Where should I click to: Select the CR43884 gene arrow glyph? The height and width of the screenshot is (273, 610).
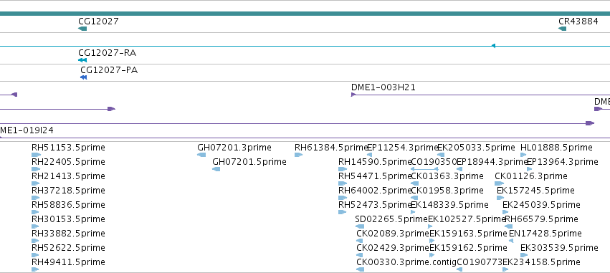[562, 29]
